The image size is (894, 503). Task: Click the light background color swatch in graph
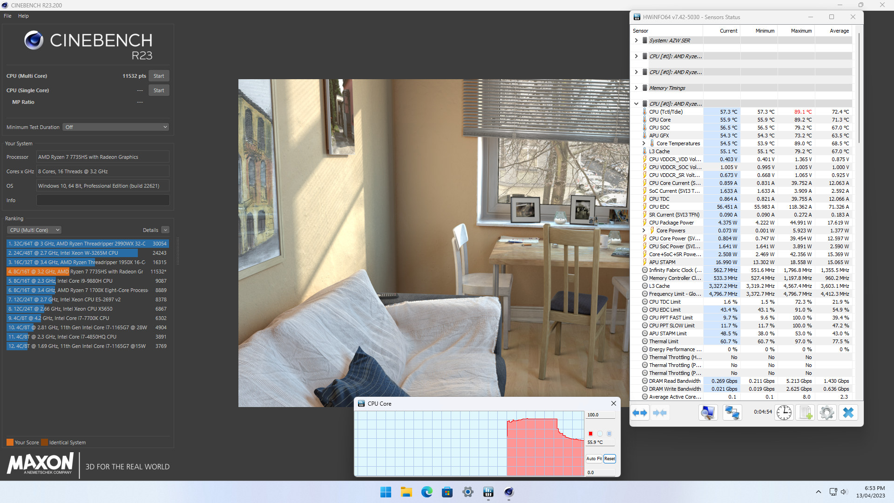pyautogui.click(x=600, y=434)
